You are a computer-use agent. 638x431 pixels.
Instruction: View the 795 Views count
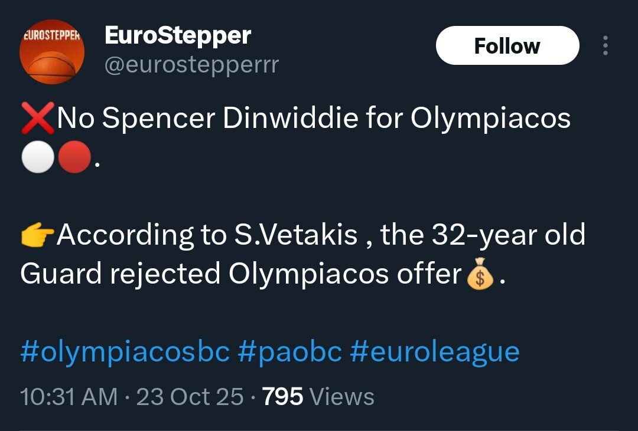(x=318, y=397)
